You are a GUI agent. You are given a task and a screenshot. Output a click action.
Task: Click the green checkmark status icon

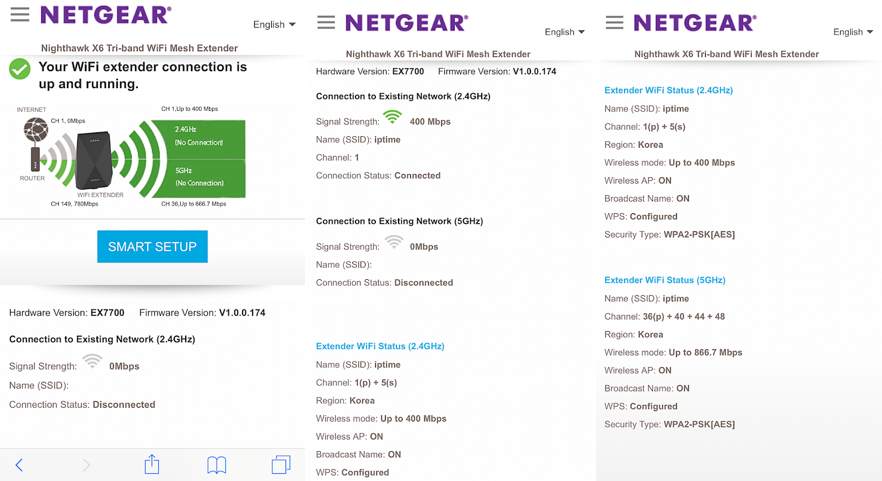pyautogui.click(x=20, y=69)
